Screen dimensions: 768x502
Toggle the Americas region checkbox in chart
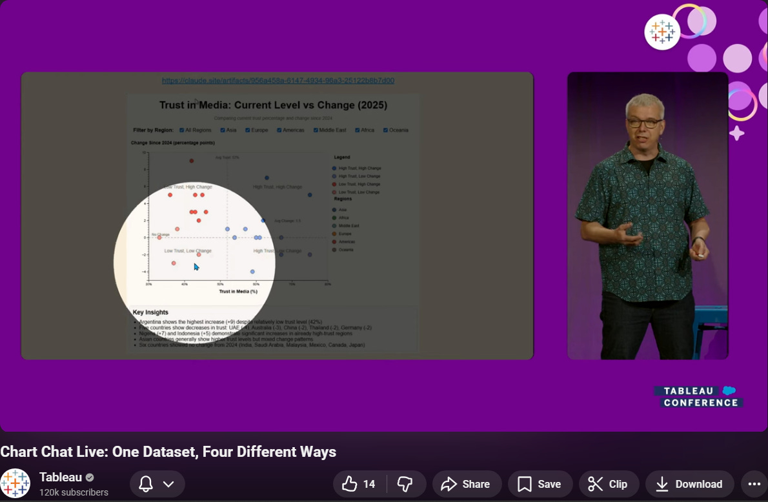click(x=279, y=130)
